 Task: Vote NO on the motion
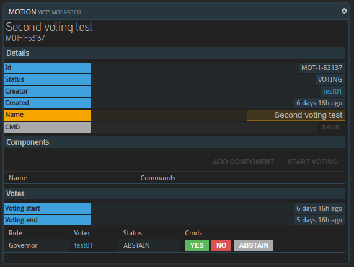coord(221,245)
